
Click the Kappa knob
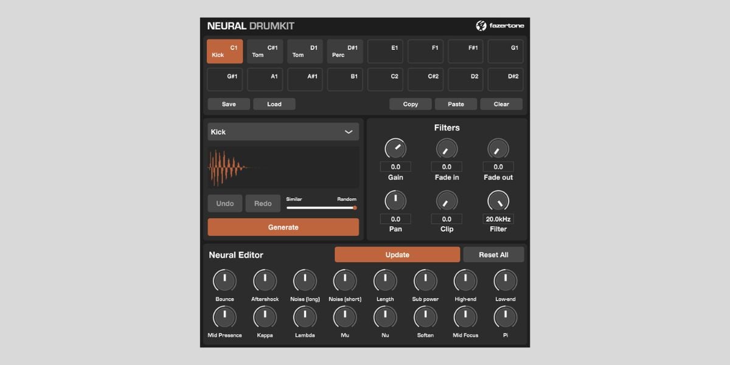(x=265, y=316)
